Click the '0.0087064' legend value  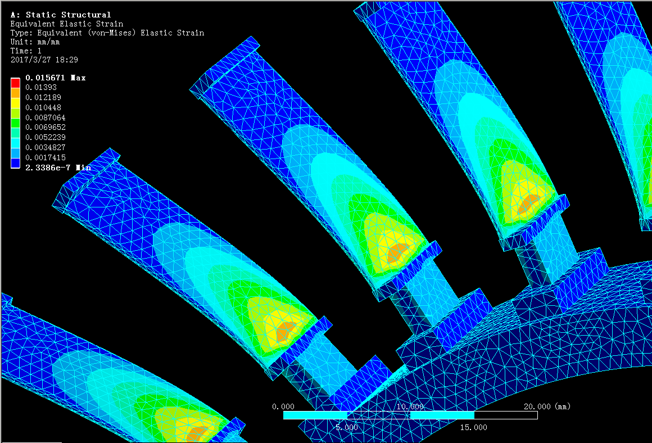click(46, 117)
